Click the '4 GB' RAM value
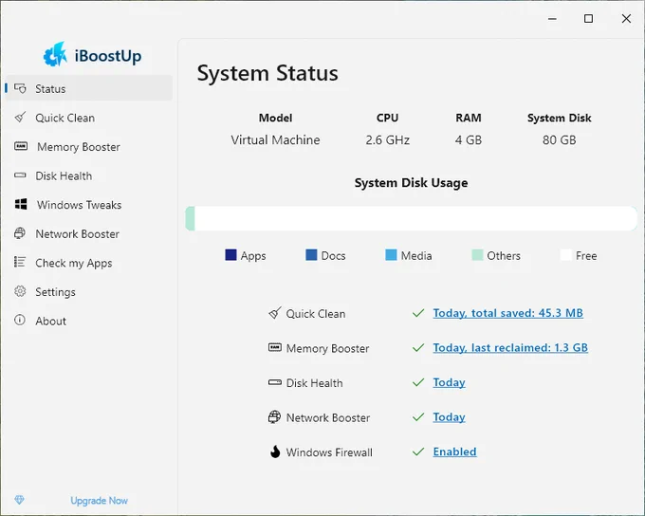Screen dimensions: 645x516 point(469,139)
